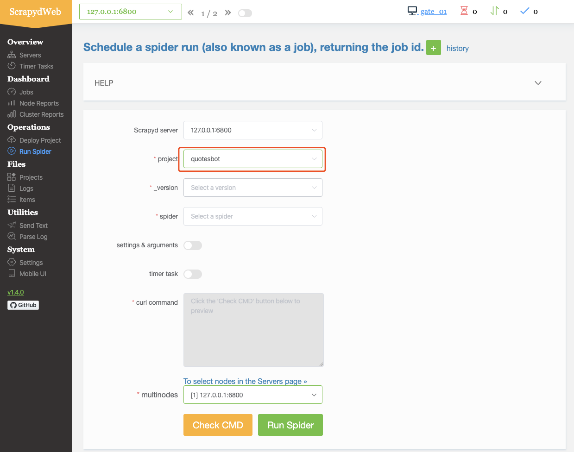Click the ScrapydWeb logo
Image resolution: width=574 pixels, height=452 pixels.
(x=36, y=12)
